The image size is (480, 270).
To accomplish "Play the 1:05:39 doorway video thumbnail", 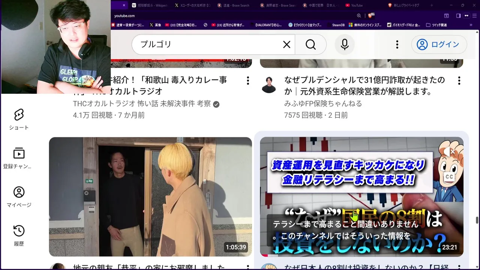I will click(x=150, y=196).
